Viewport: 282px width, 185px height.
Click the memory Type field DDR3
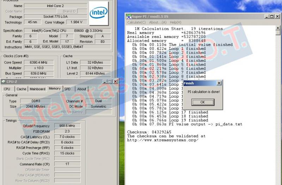(36, 101)
